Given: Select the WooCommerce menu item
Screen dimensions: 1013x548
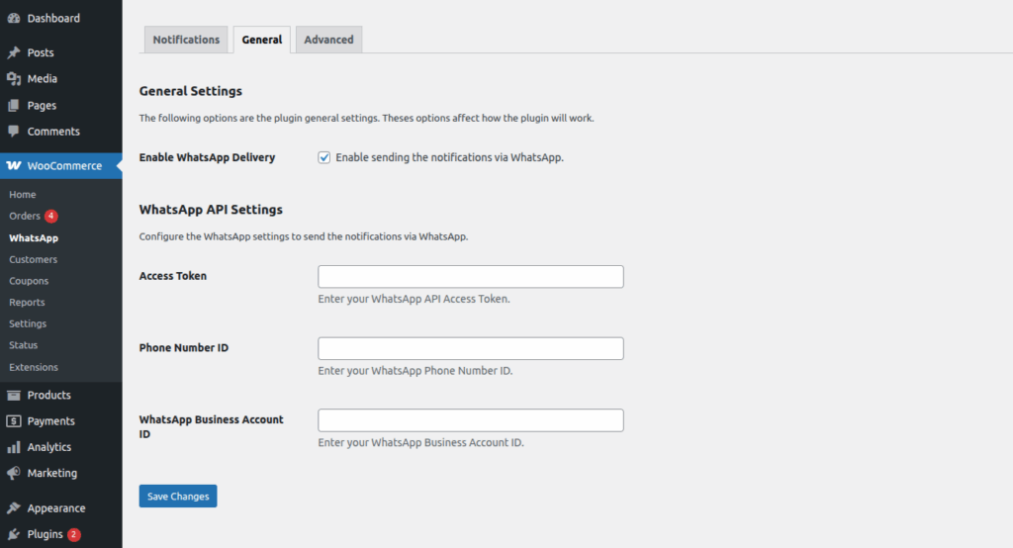Looking at the screenshot, I should coord(60,166).
